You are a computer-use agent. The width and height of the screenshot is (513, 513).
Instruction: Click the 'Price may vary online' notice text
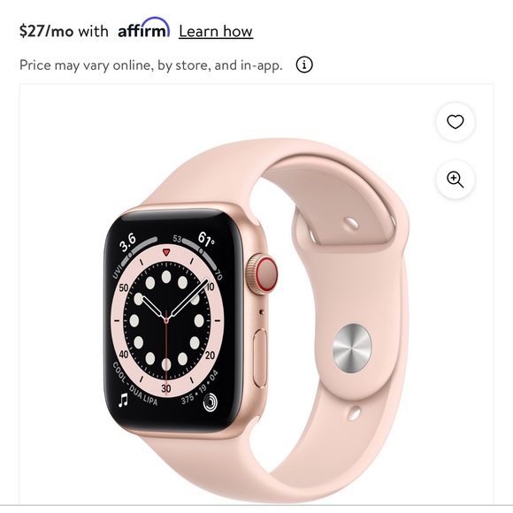coord(151,65)
